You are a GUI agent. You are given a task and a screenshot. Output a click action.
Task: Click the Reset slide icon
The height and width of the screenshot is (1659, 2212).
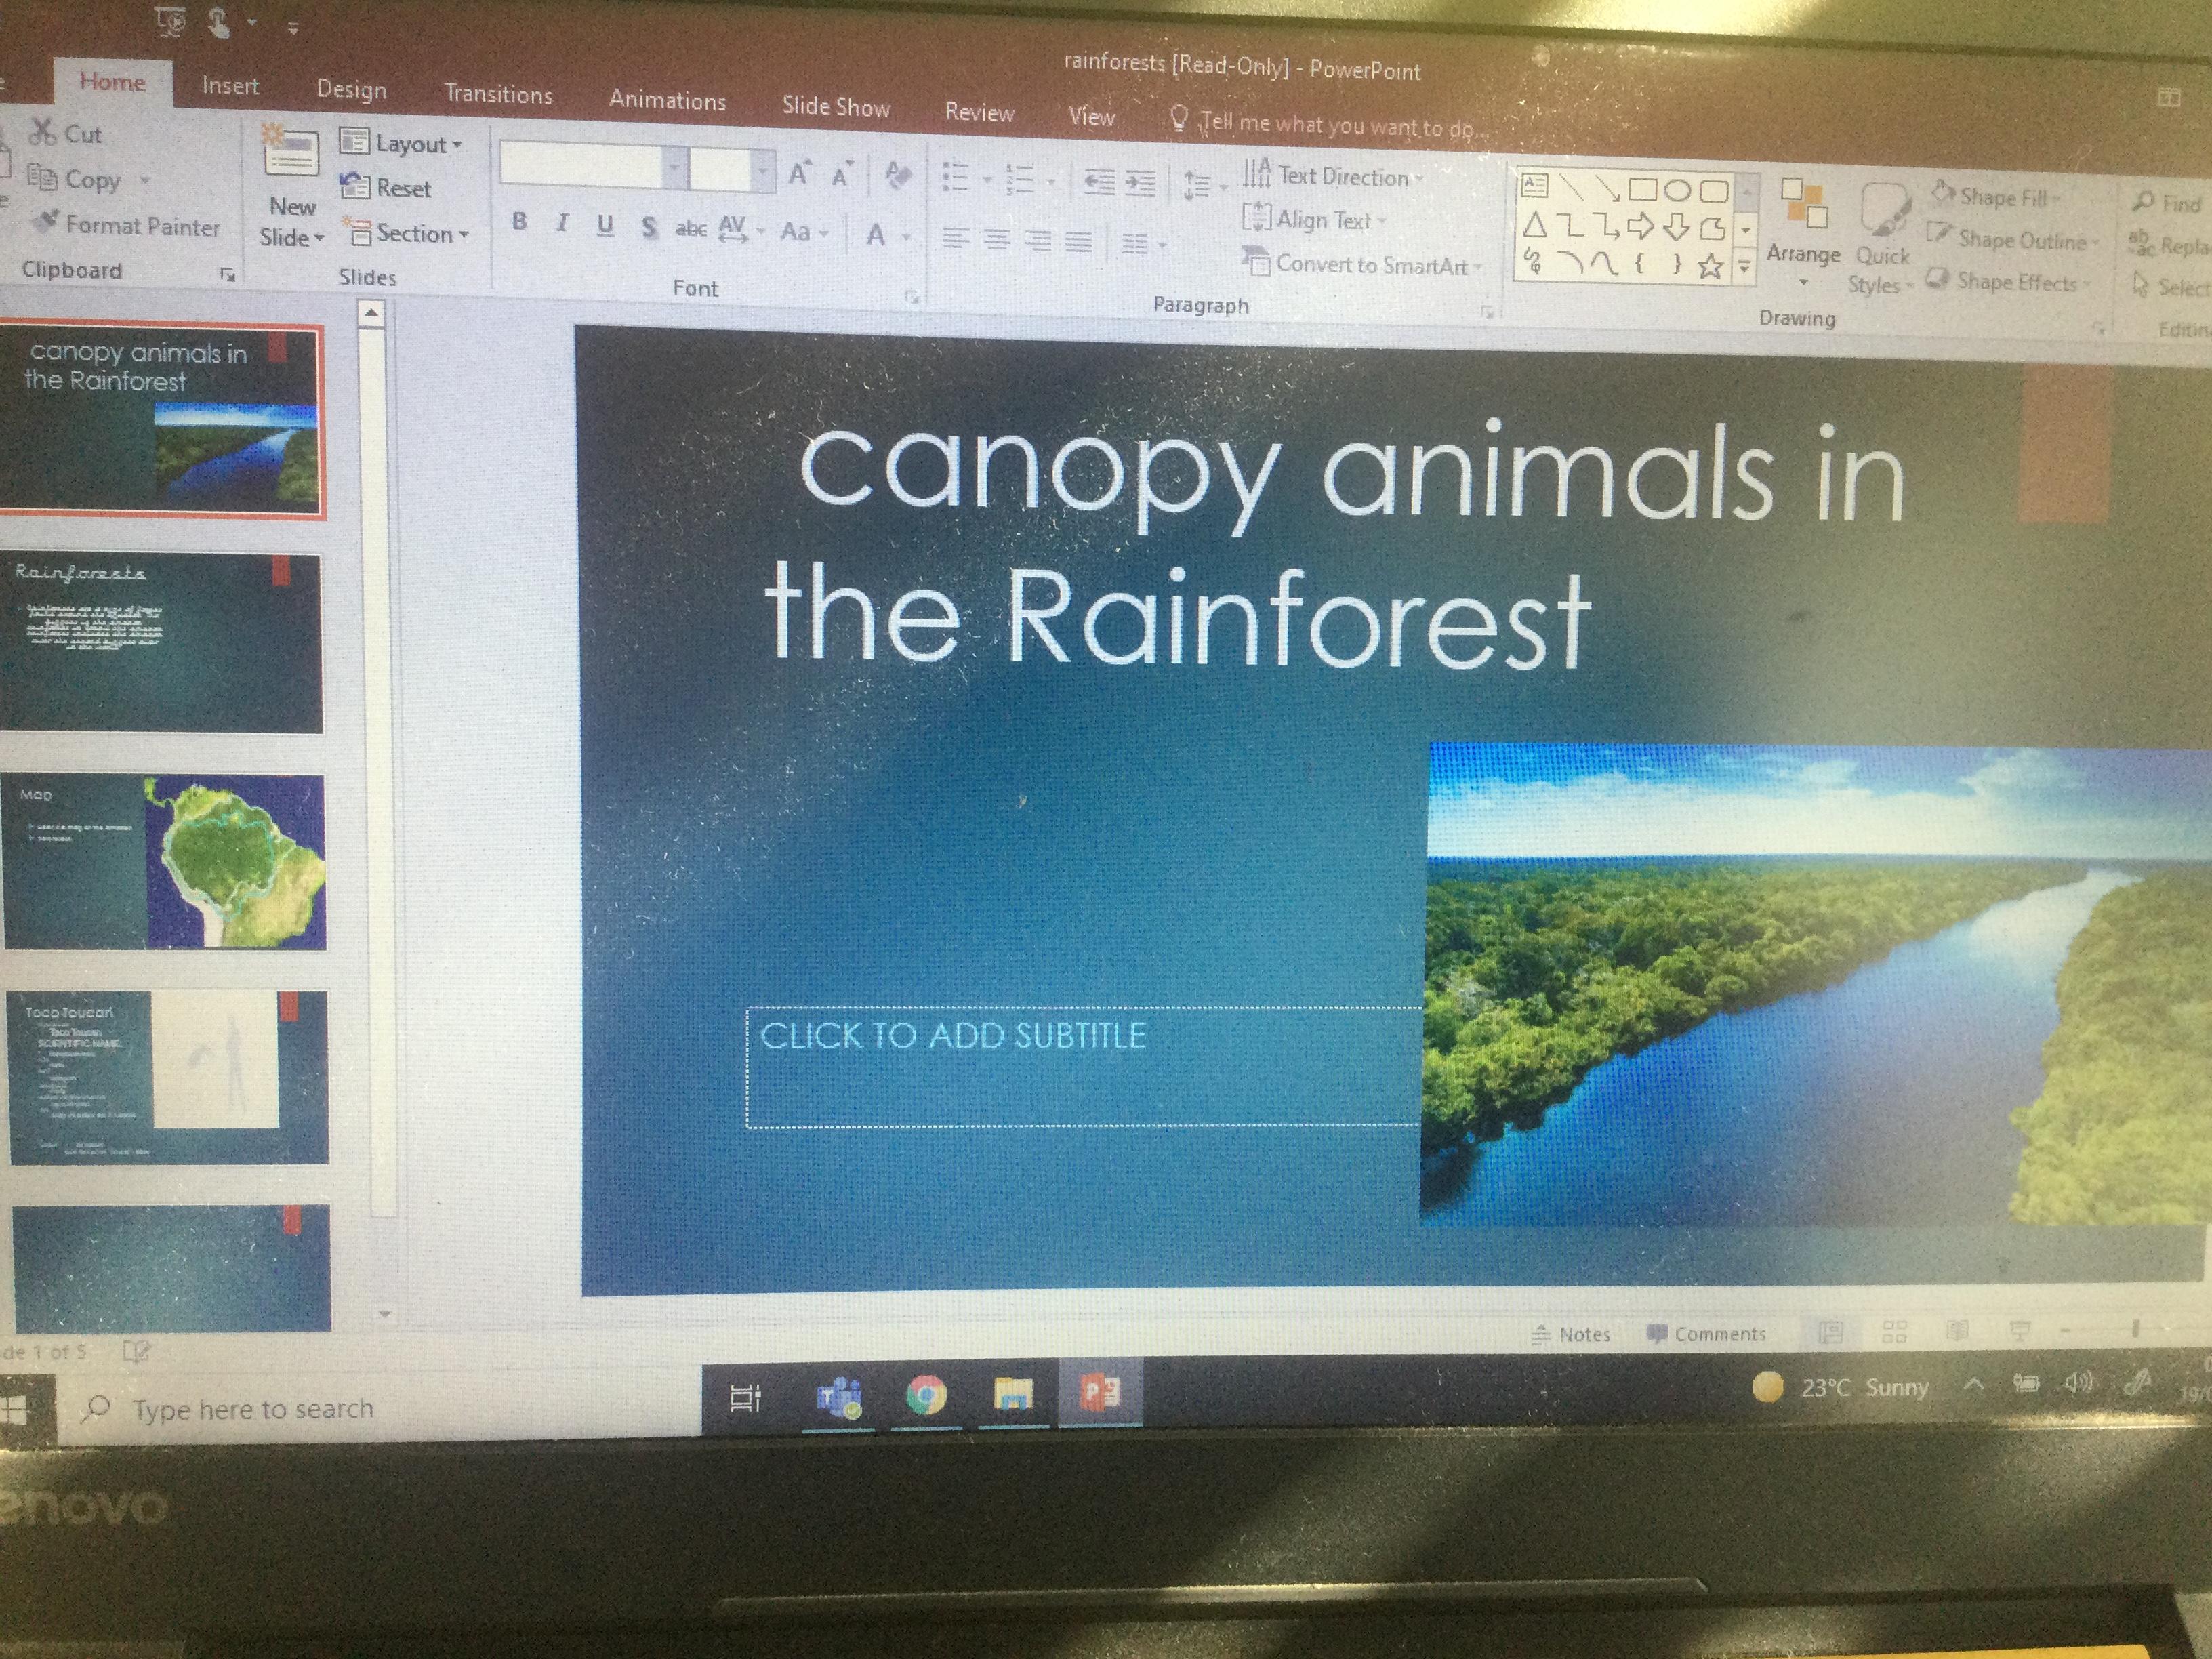[x=355, y=186]
